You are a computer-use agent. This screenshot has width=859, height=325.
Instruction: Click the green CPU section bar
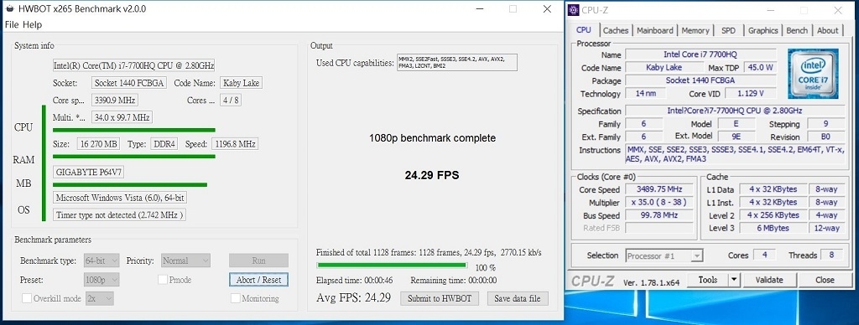(x=133, y=130)
